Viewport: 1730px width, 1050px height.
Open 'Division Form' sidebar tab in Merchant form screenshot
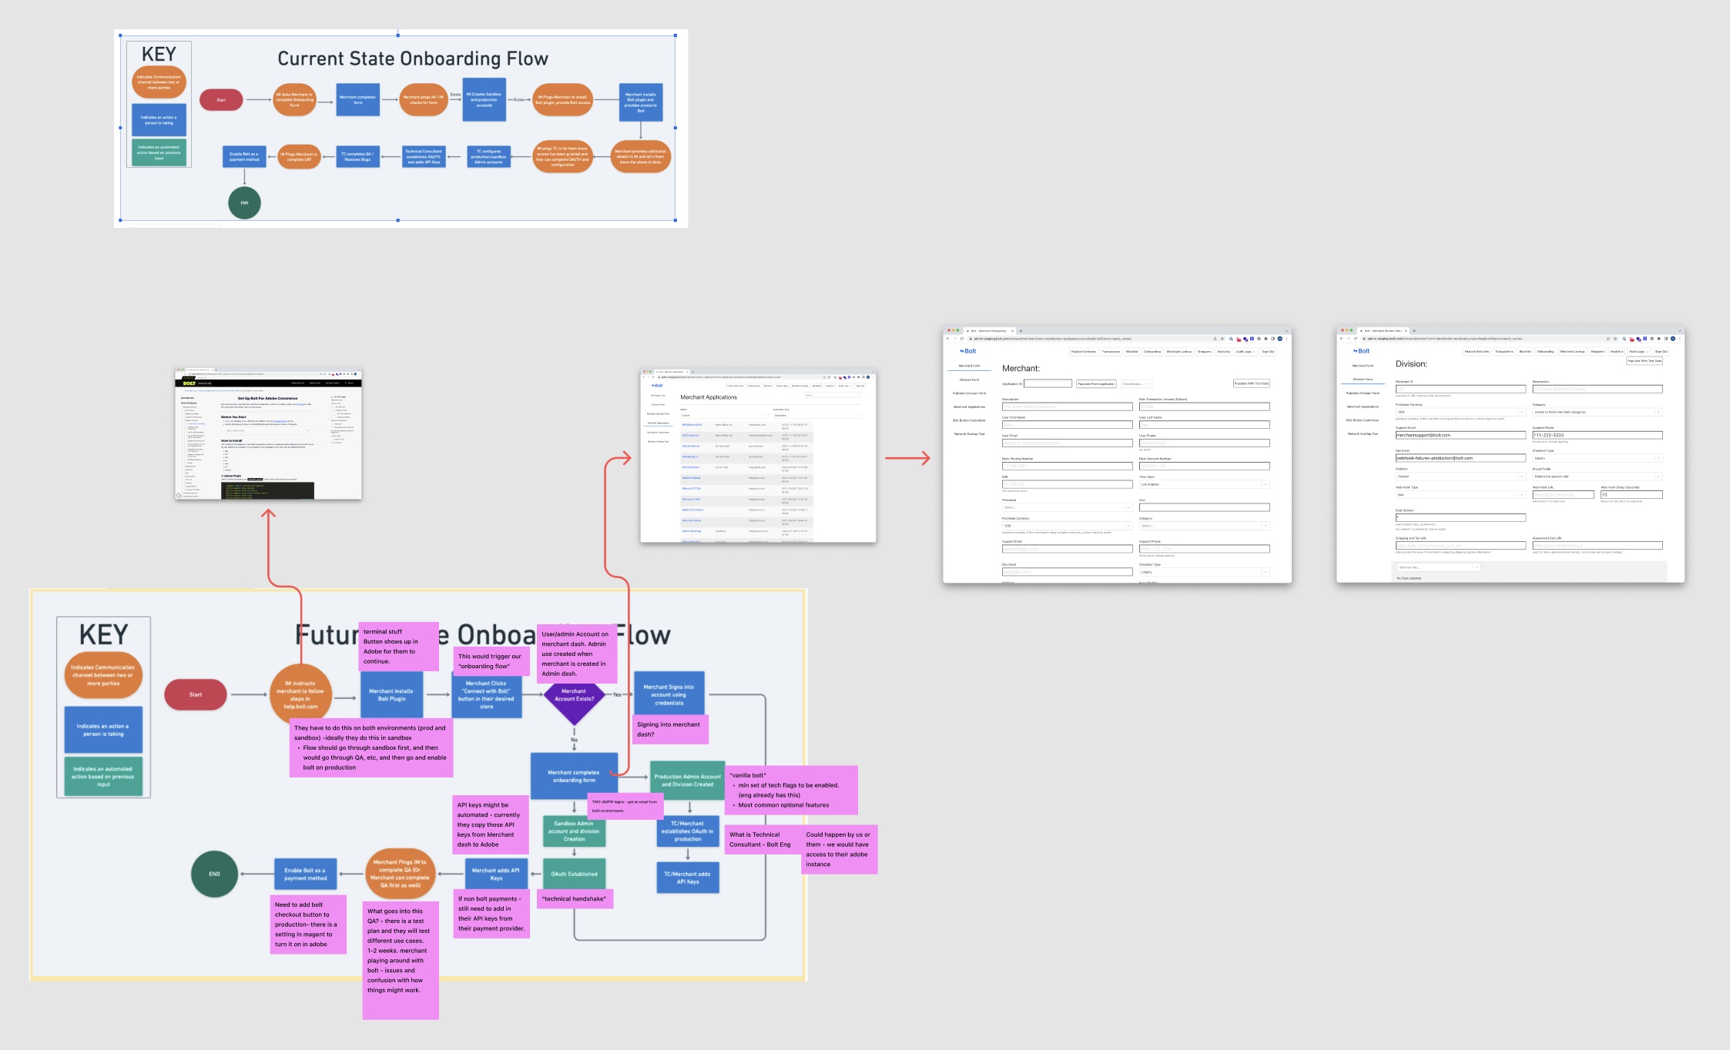(969, 380)
